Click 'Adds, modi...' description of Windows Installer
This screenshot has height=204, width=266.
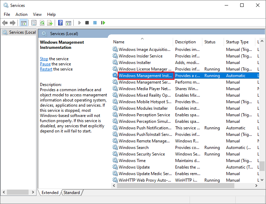click(x=187, y=62)
